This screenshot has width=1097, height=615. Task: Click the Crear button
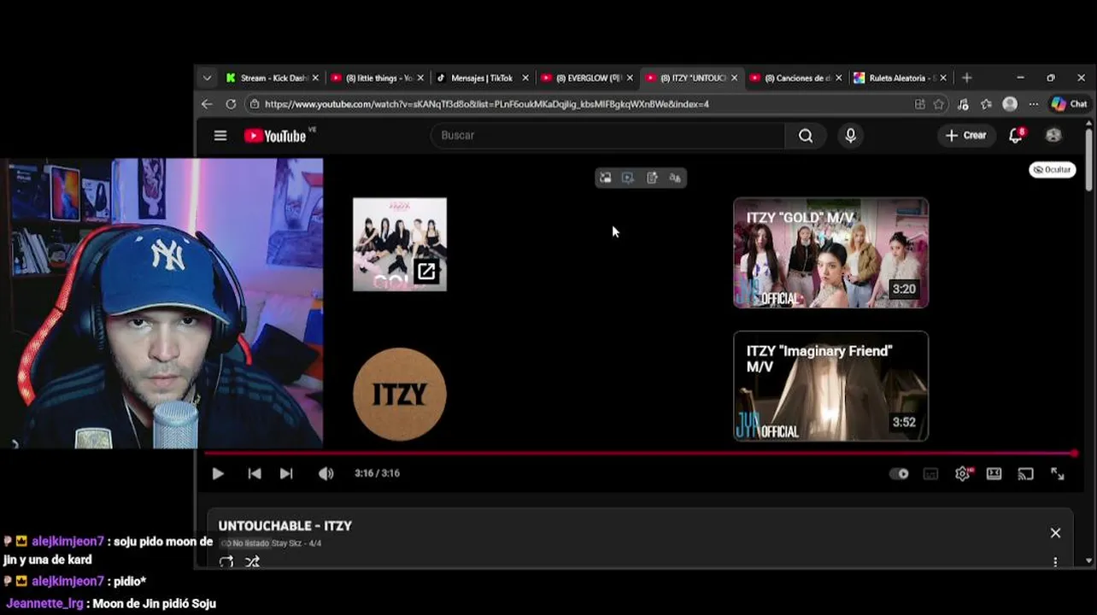point(965,136)
